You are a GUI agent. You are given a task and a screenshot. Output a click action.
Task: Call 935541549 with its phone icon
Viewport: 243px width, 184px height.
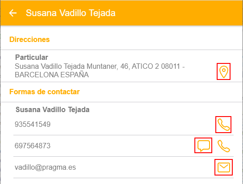click(x=223, y=125)
